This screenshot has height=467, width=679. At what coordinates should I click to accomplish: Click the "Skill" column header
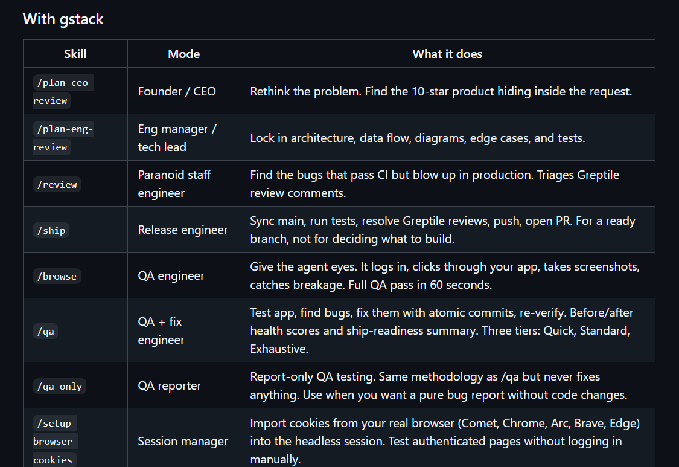click(75, 54)
